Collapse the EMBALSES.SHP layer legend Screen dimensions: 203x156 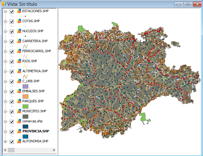(x=5, y=92)
